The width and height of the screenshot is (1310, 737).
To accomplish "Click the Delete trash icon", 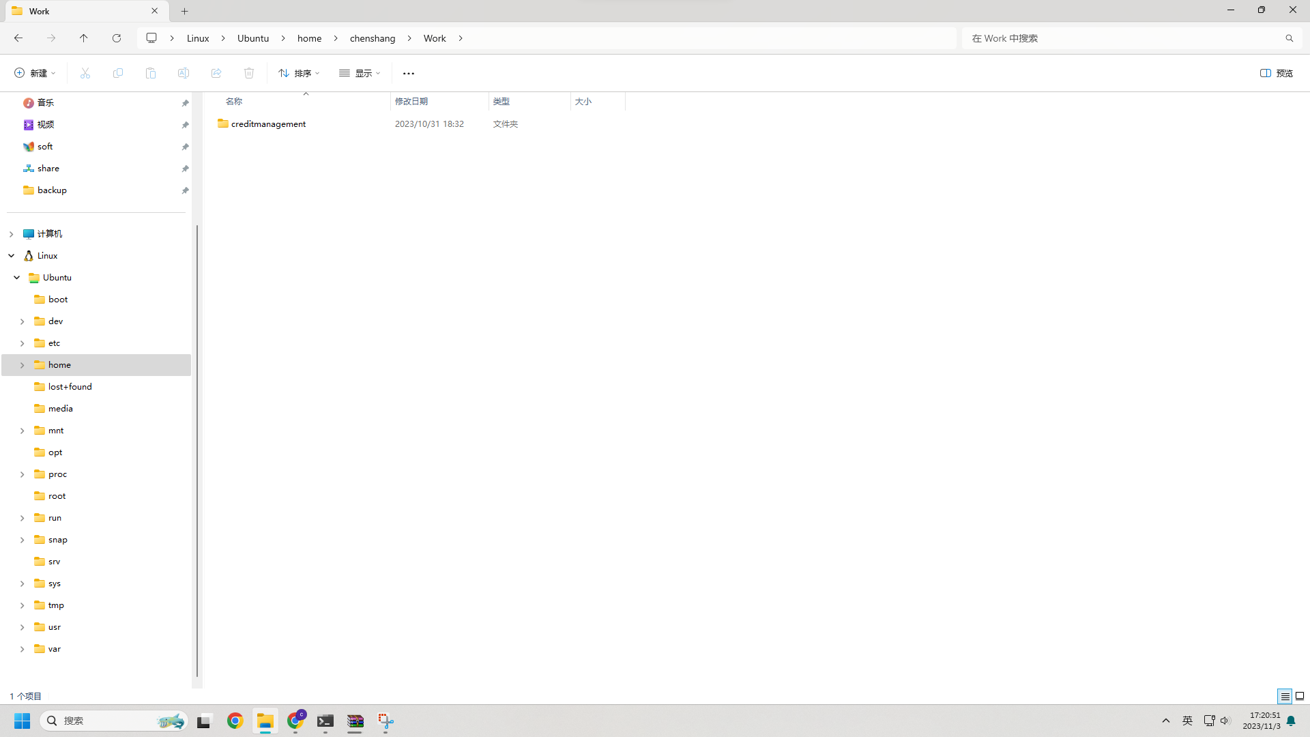I will (249, 73).
